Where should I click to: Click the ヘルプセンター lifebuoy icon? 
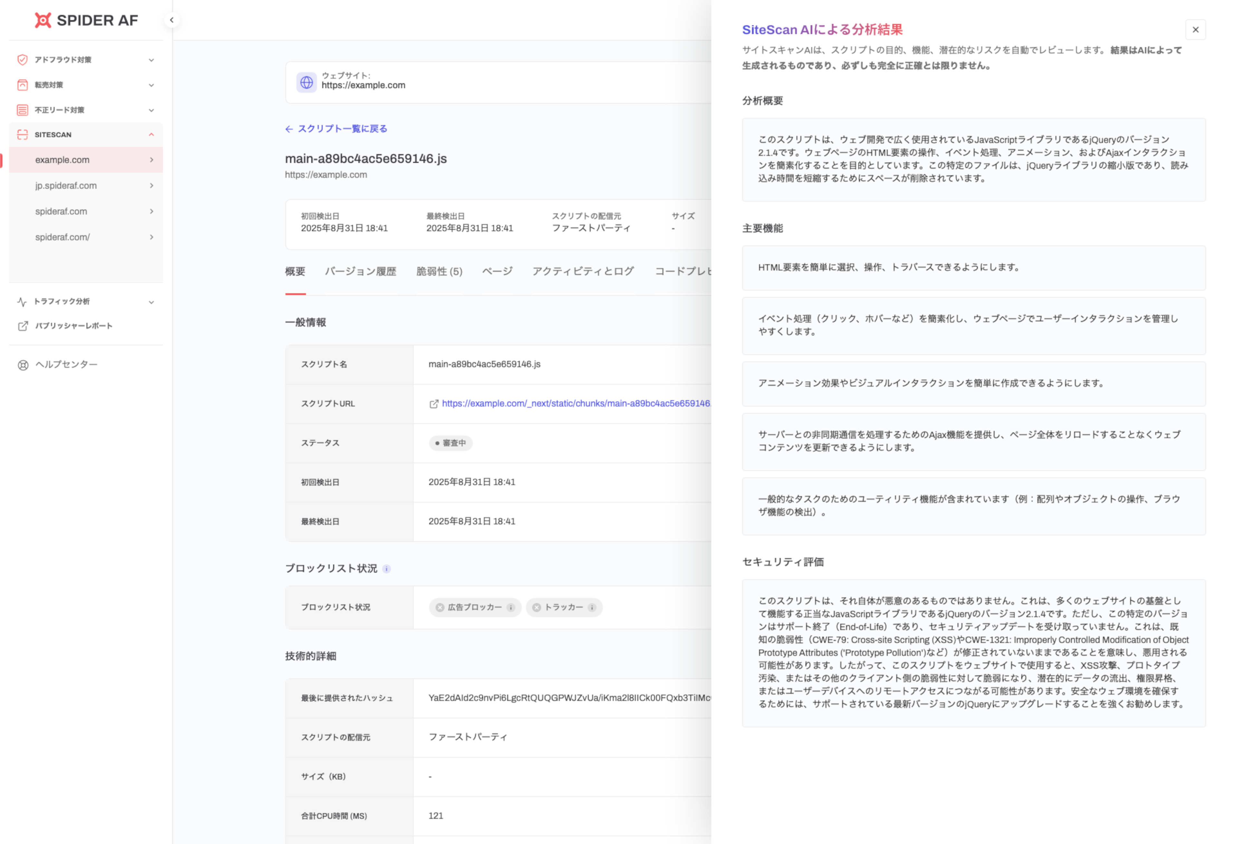[x=23, y=365]
